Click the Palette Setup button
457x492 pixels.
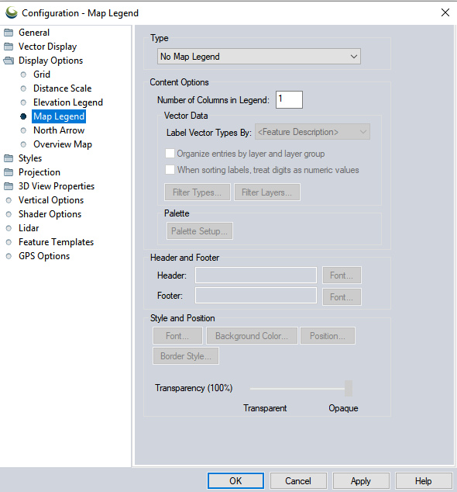pyautogui.click(x=200, y=231)
